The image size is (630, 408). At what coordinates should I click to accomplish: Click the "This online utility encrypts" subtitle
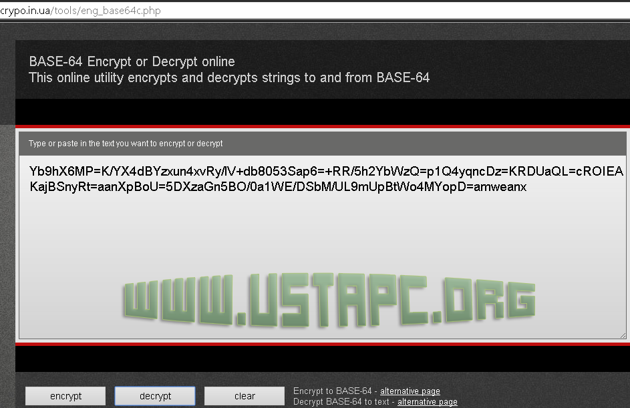click(229, 77)
